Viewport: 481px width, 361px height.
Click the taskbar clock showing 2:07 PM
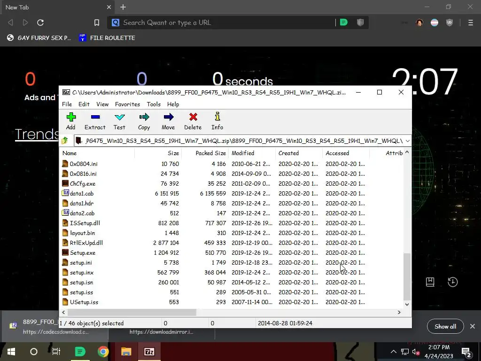439,352
